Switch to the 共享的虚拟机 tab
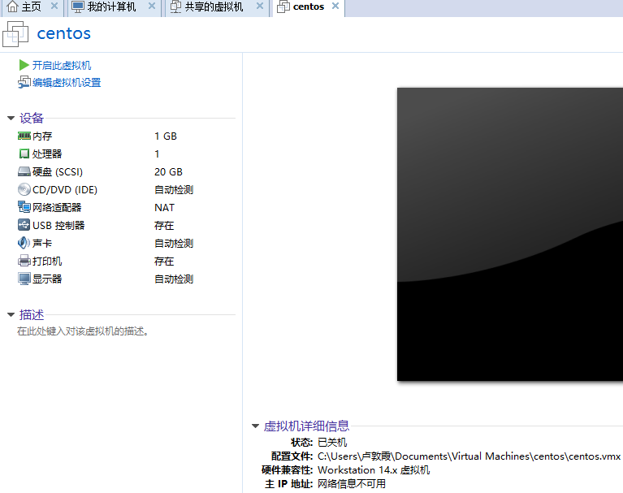 [x=214, y=6]
